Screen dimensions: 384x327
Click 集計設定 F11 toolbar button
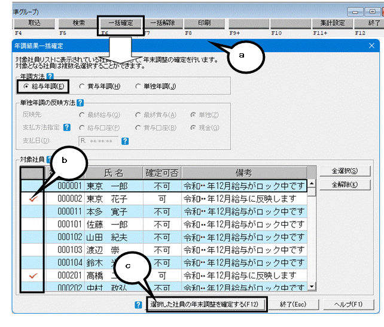coord(333,23)
